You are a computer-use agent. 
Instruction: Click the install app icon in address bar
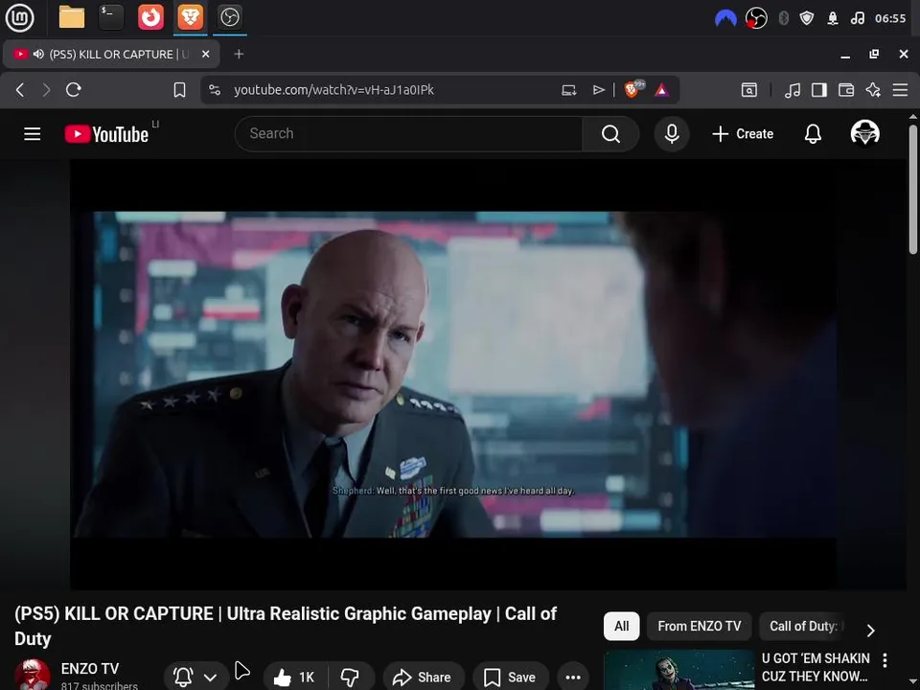568,90
